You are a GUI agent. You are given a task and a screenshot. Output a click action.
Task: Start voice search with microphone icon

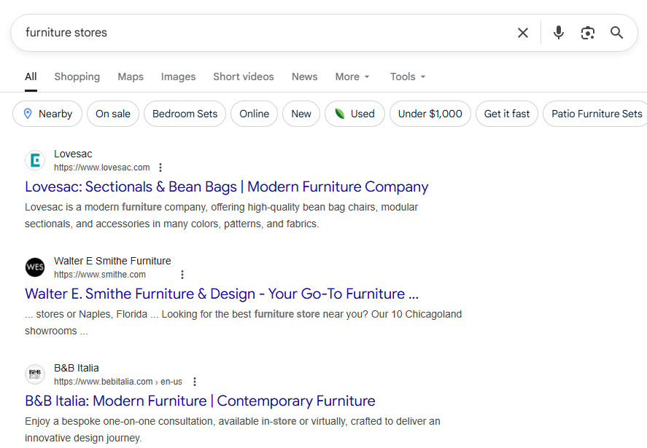pyautogui.click(x=559, y=33)
